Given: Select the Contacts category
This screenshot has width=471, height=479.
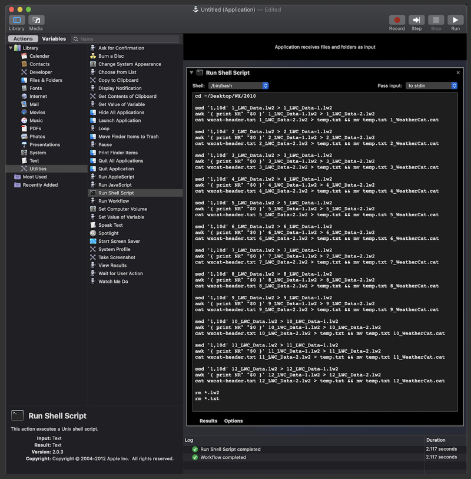Looking at the screenshot, I should click(x=39, y=64).
